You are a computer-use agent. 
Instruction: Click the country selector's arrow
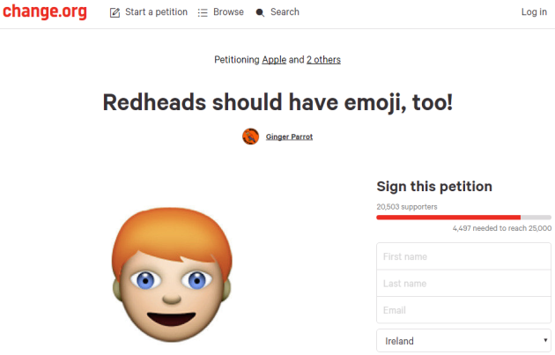point(545,341)
